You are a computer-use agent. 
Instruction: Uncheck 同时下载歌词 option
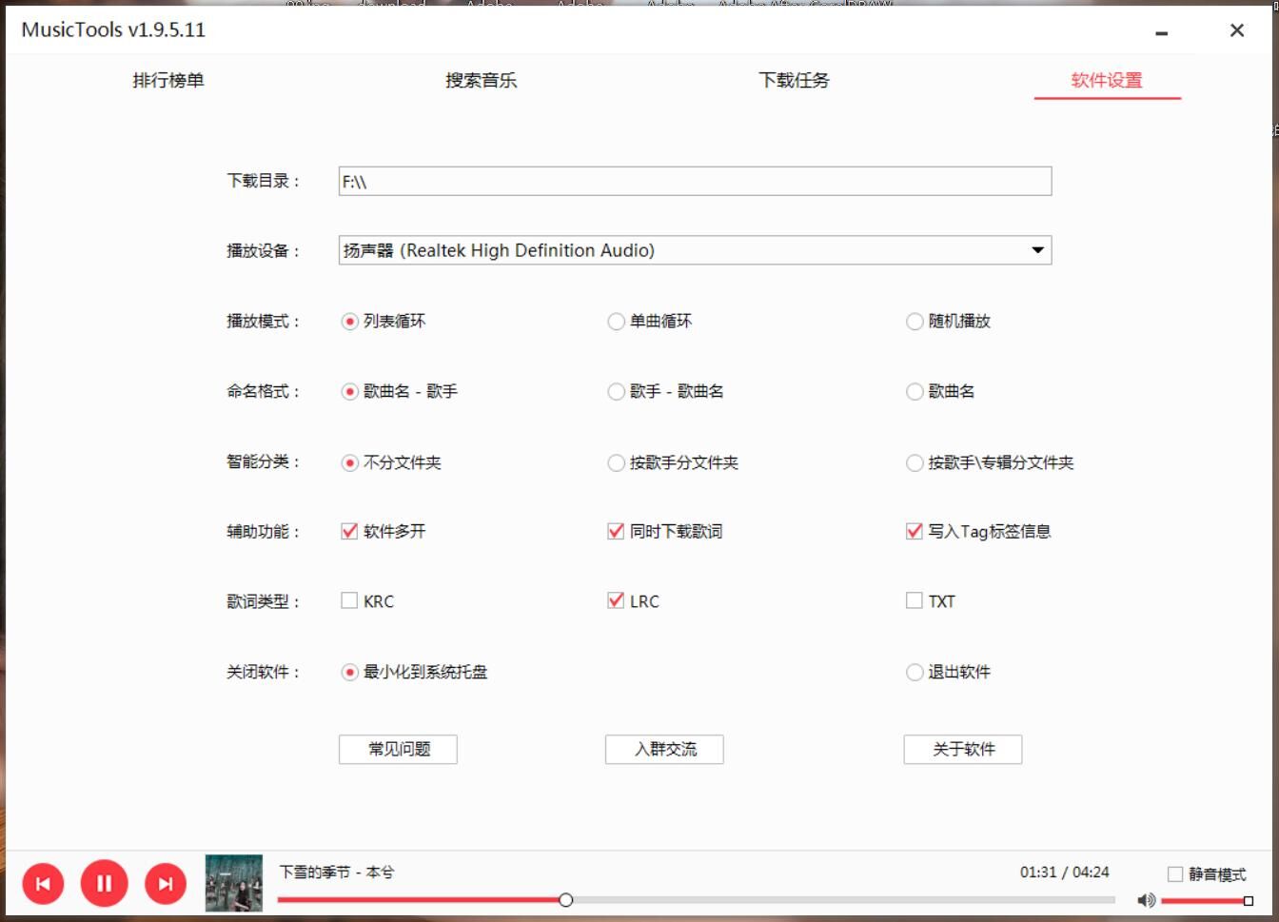tap(616, 531)
